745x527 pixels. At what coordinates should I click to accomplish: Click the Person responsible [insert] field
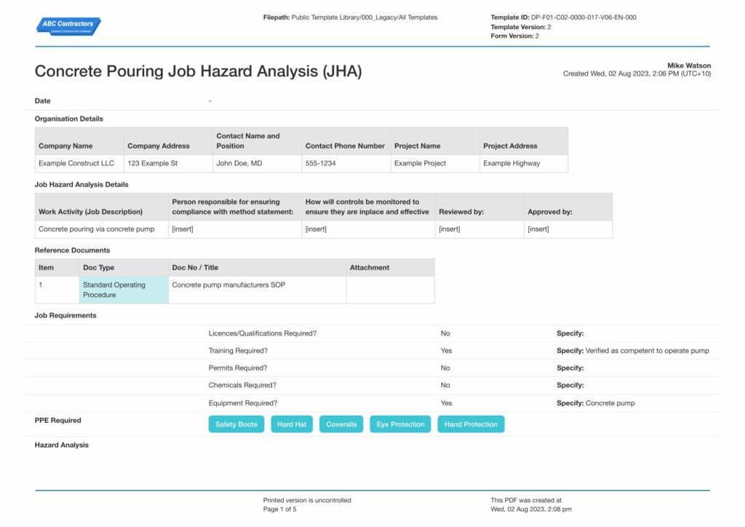235,229
